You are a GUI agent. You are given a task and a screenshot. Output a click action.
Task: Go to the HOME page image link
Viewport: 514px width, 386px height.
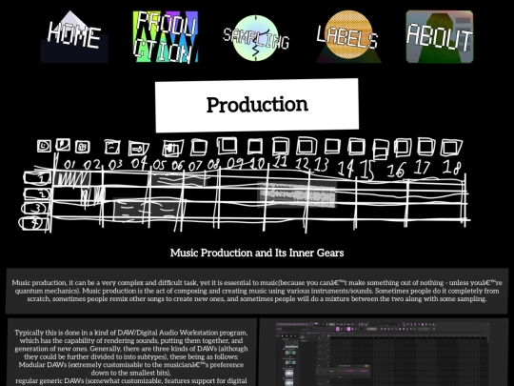pos(74,36)
